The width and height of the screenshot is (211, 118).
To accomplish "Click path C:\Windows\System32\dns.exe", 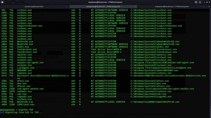I will click(x=148, y=84).
